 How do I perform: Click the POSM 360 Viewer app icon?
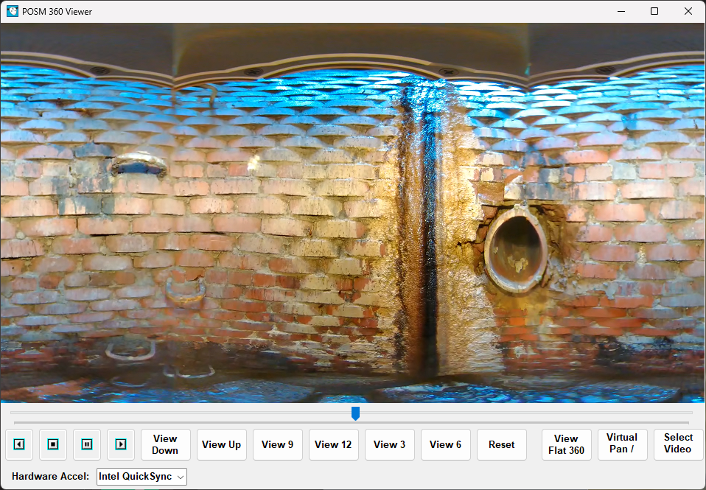coord(13,11)
